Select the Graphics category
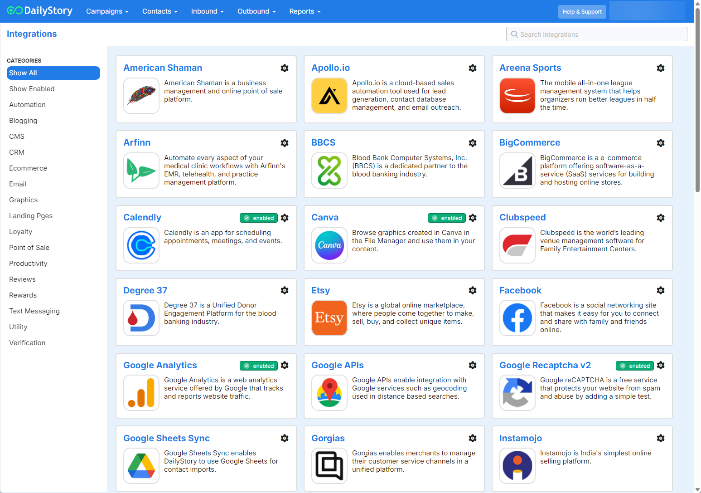 (53, 200)
